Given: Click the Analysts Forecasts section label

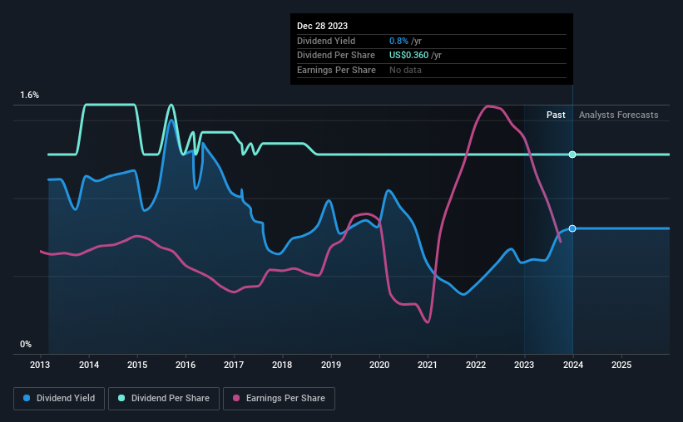Looking at the screenshot, I should click(x=619, y=115).
